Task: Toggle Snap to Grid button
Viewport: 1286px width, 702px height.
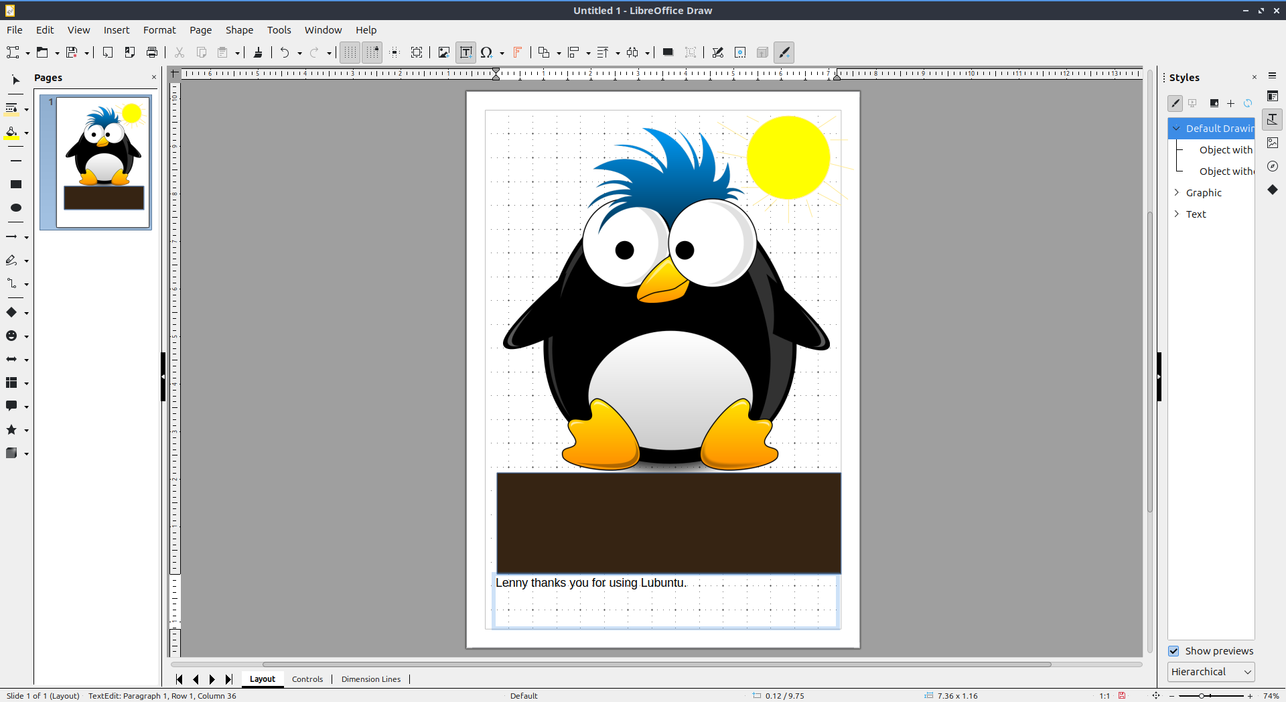Action: [372, 52]
